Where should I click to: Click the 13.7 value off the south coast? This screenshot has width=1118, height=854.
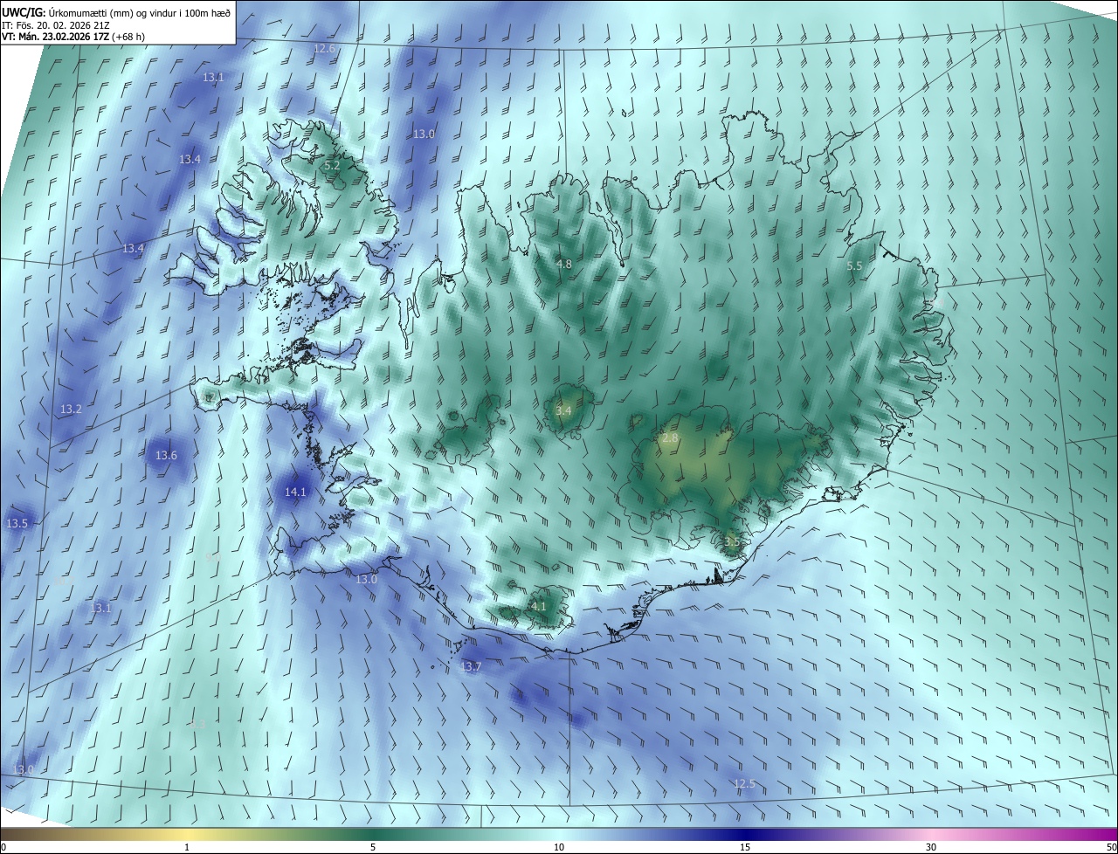pyautogui.click(x=470, y=667)
